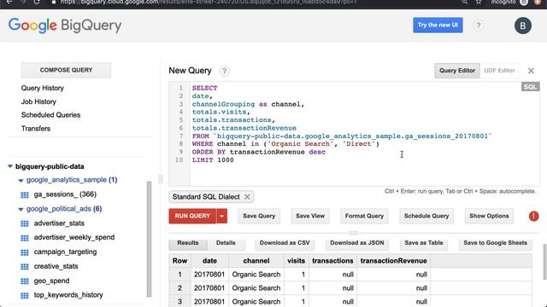Screen dimensions: 547x307
Task: Open the ga_sessions_ (366) table
Action: pyautogui.click(x=65, y=194)
